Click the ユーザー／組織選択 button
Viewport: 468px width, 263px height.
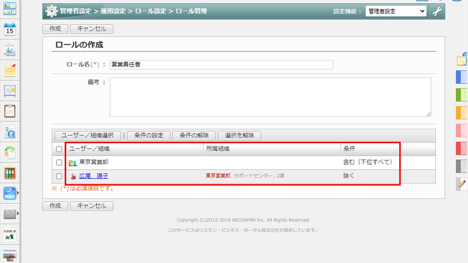(x=87, y=136)
